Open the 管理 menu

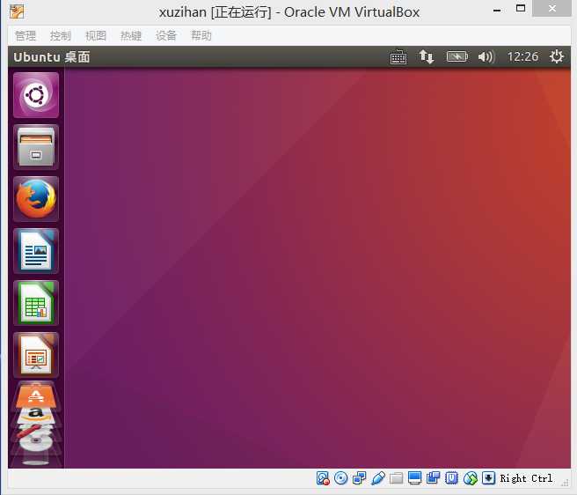[x=26, y=36]
